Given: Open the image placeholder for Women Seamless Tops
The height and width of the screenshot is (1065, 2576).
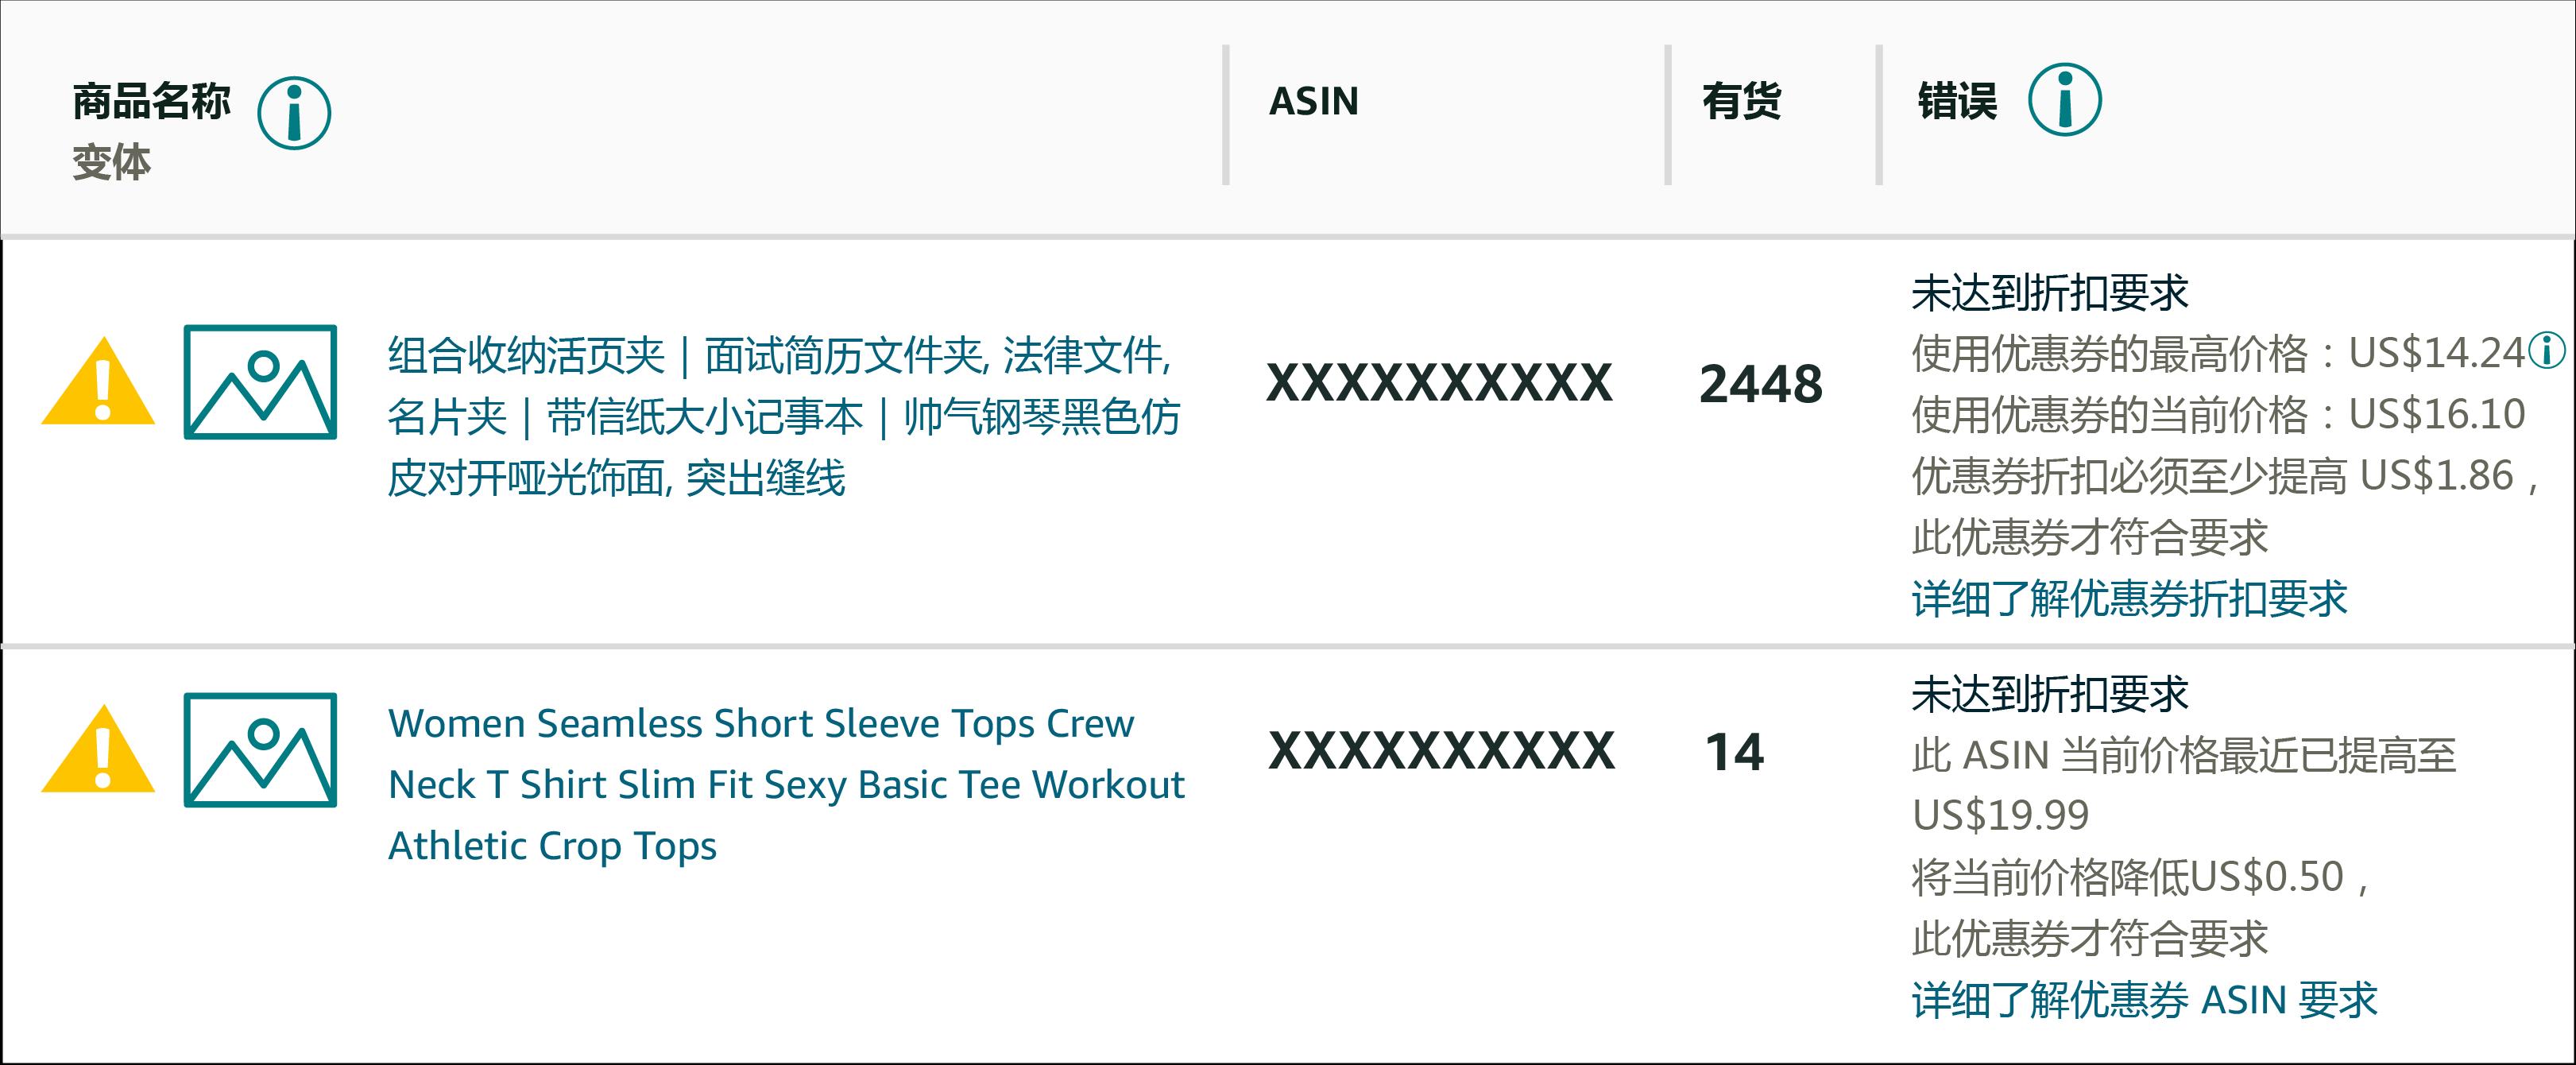Looking at the screenshot, I should (x=260, y=750).
